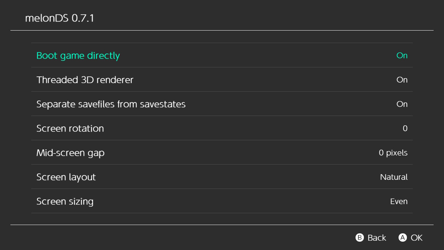The height and width of the screenshot is (250, 444).
Task: Change Screen rotation value 0
Action: [405, 128]
